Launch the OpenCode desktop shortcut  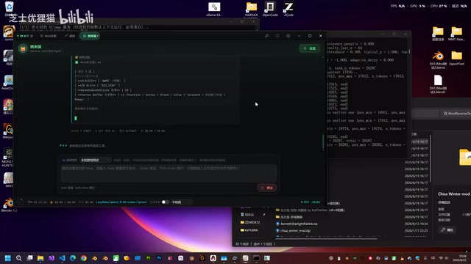(x=270, y=9)
